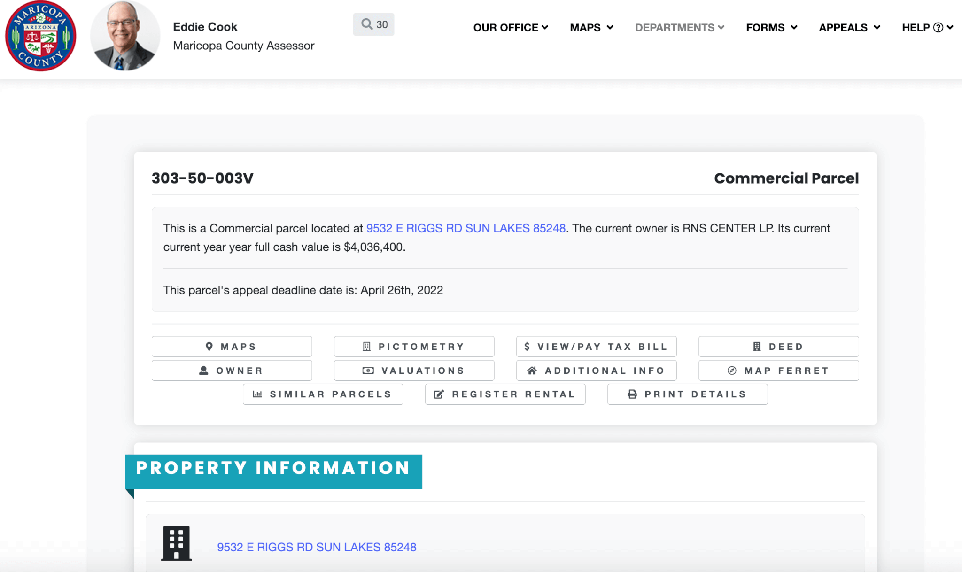The width and height of the screenshot is (962, 572).
Task: Click the Valuations button
Action: coord(414,371)
